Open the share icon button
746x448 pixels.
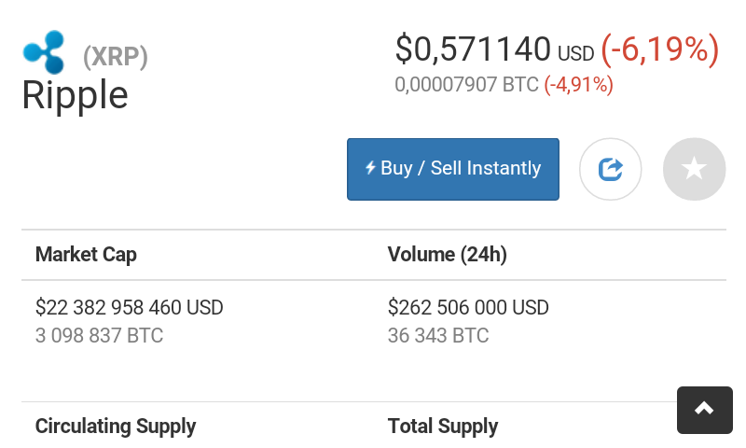pyautogui.click(x=611, y=169)
